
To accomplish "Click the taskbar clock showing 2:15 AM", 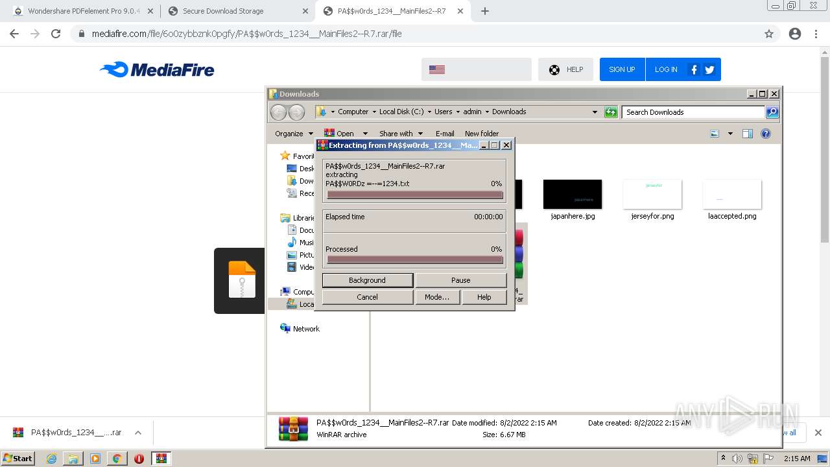I will [797, 459].
